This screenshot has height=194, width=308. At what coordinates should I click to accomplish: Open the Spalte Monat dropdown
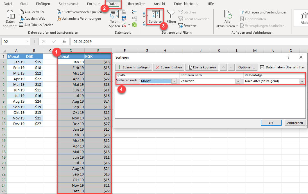(174, 81)
